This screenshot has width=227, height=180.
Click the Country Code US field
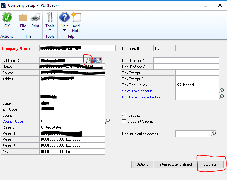click(72, 121)
